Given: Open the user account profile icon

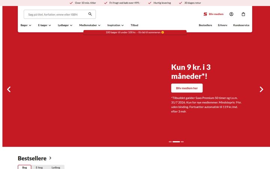Looking at the screenshot, I should [x=231, y=14].
